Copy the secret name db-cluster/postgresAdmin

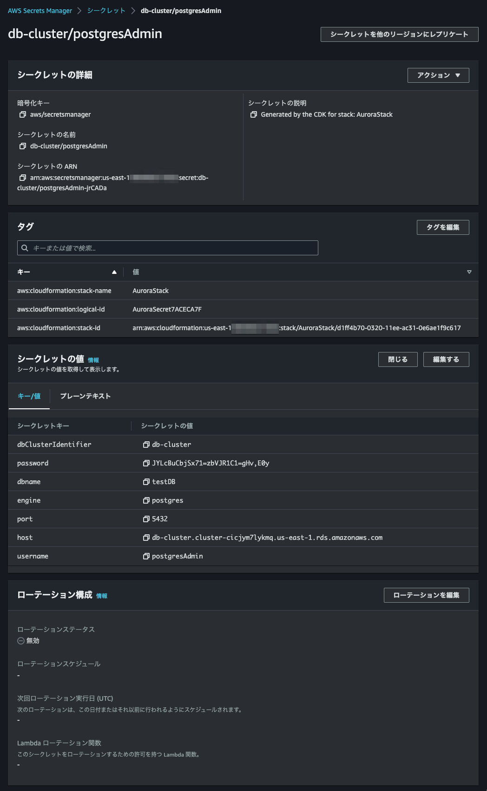(x=21, y=146)
